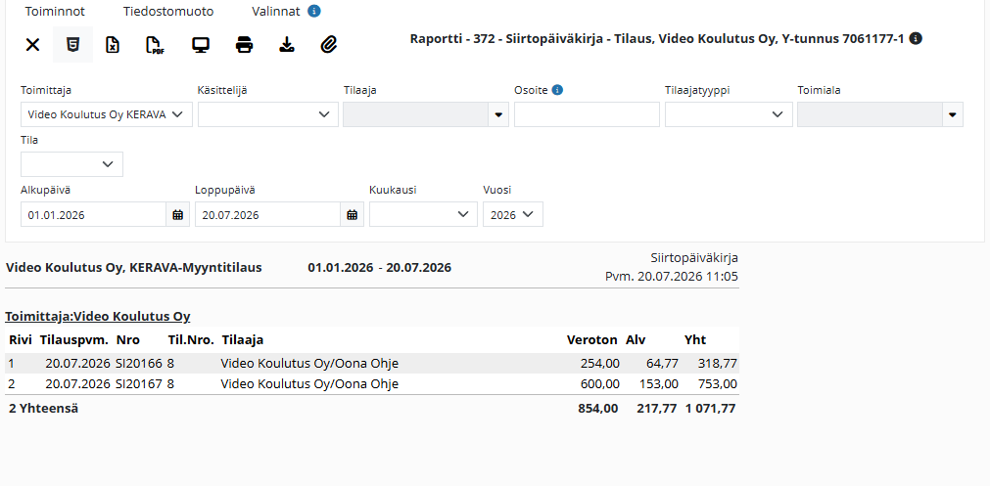Click Veroton amount 254,00
990x486 pixels.
[600, 364]
